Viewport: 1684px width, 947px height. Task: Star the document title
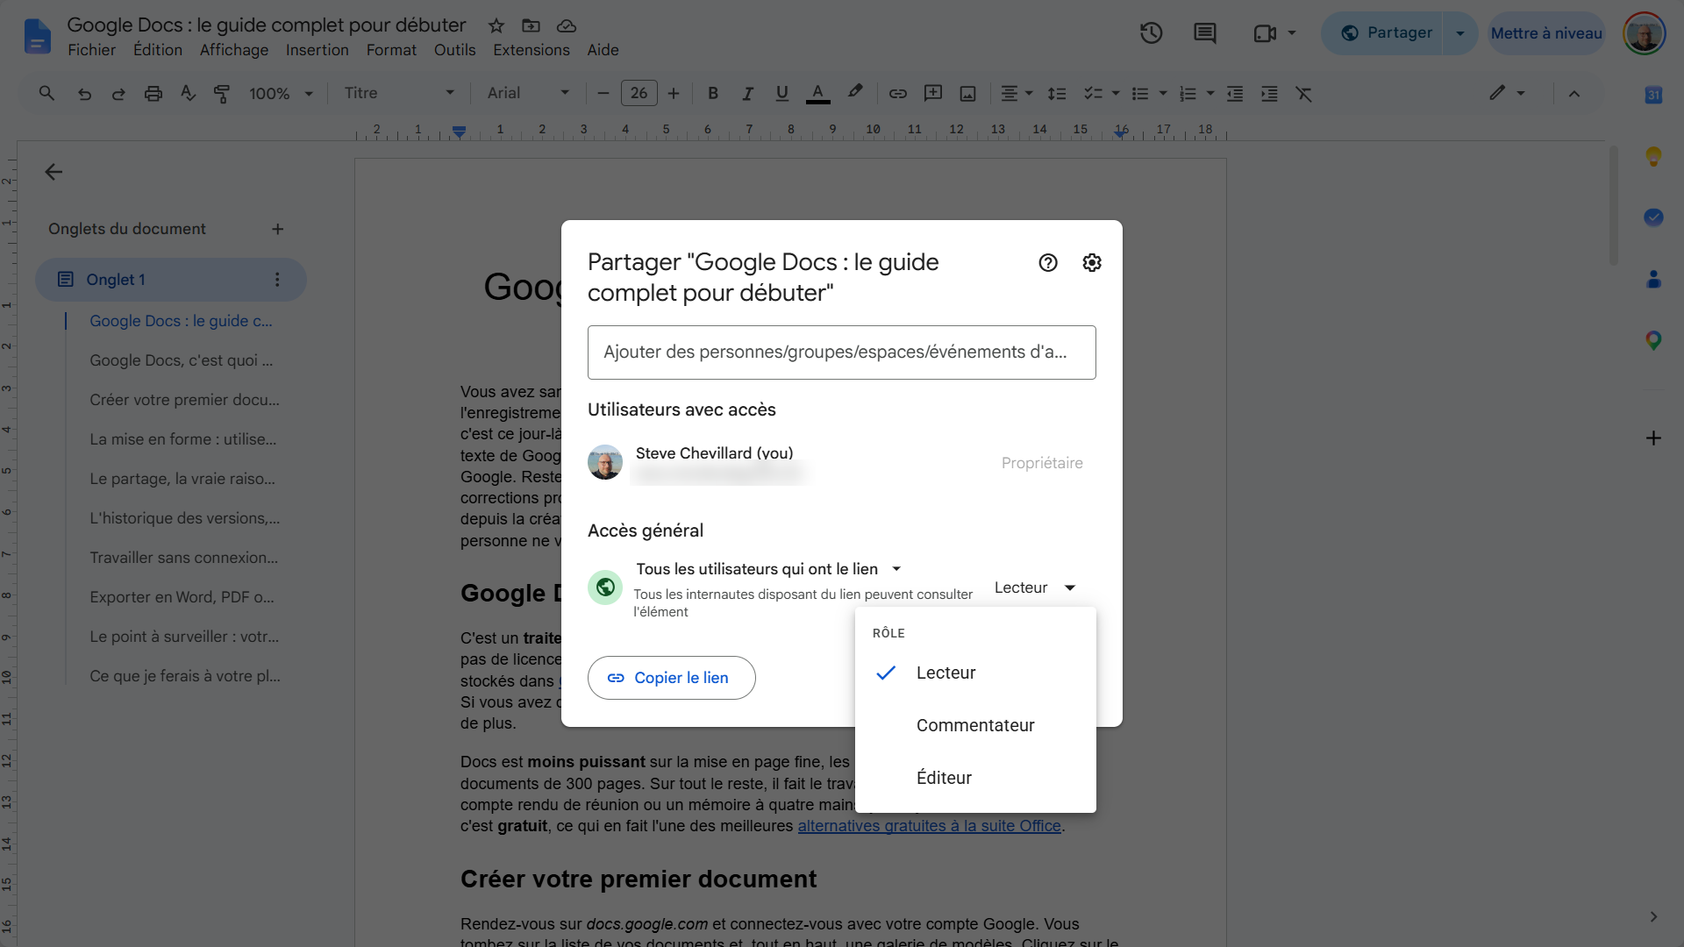pos(496,25)
